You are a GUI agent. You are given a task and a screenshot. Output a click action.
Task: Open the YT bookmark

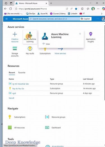click(x=82, y=14)
